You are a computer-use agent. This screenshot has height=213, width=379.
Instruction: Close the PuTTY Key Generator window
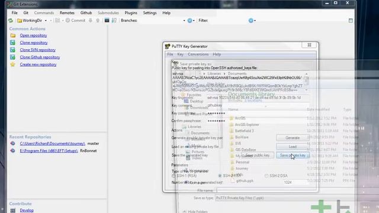pos(309,45)
